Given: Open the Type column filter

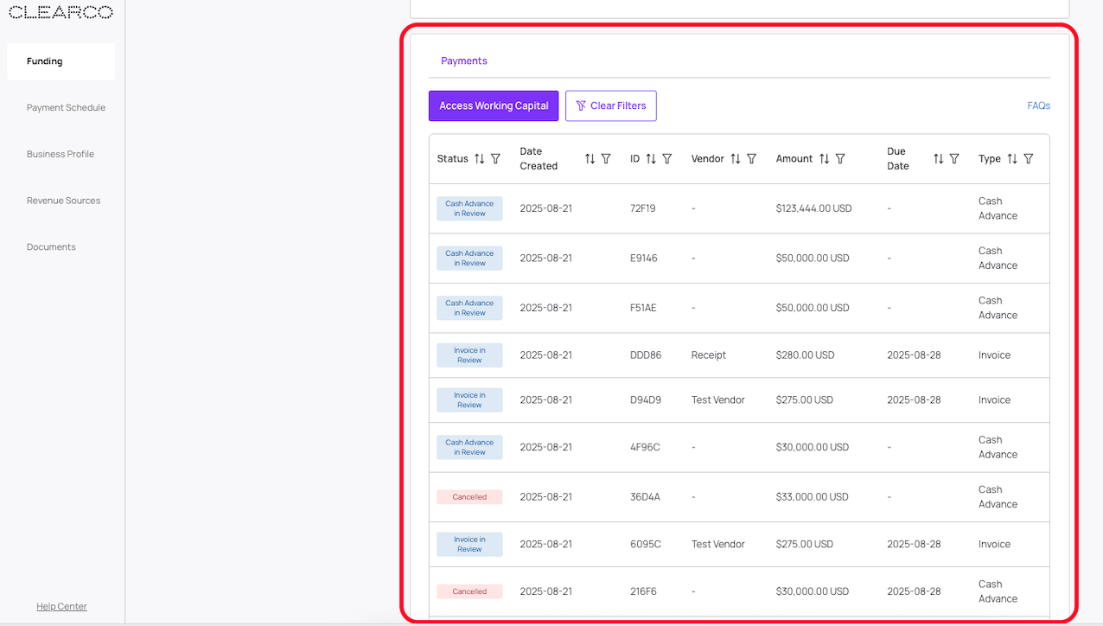Looking at the screenshot, I should 1028,159.
